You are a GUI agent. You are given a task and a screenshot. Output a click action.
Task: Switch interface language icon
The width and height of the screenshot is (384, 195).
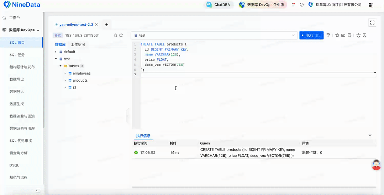371,5
